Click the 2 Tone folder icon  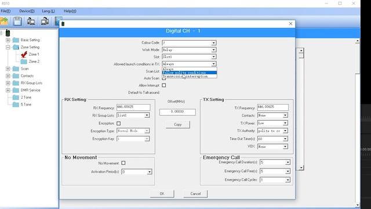pyautogui.click(x=16, y=98)
